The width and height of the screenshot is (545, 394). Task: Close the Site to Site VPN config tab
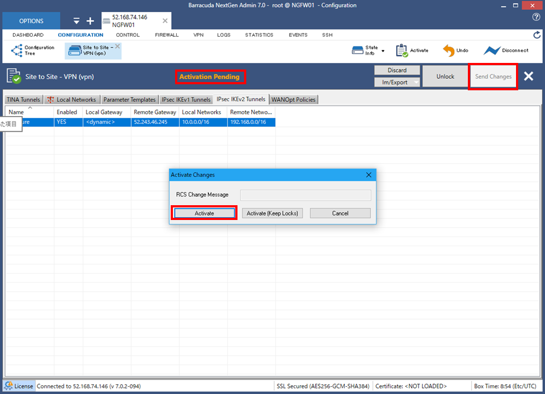click(x=118, y=47)
